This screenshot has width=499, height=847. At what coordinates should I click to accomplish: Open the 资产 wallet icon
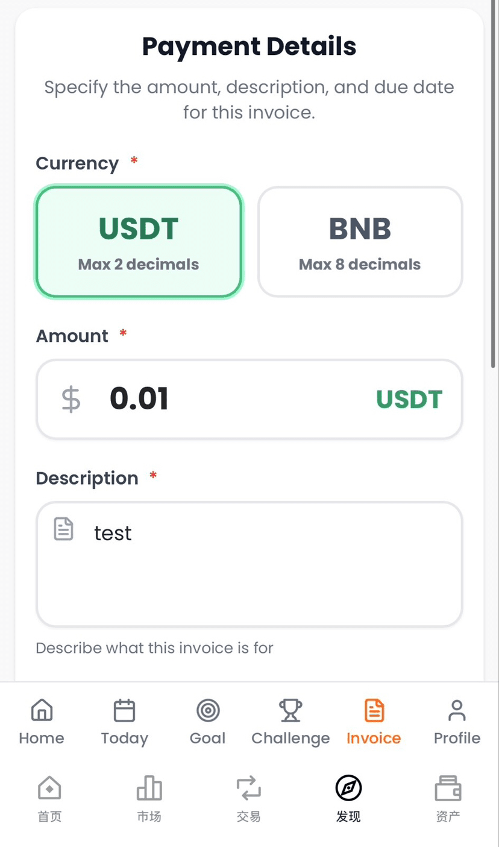pos(448,788)
